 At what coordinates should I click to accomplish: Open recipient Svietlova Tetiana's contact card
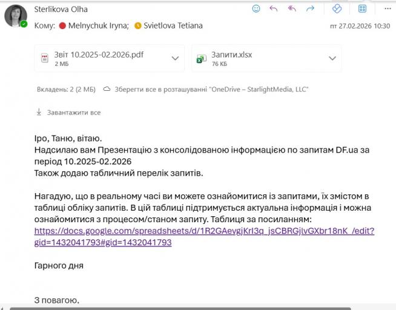point(173,26)
